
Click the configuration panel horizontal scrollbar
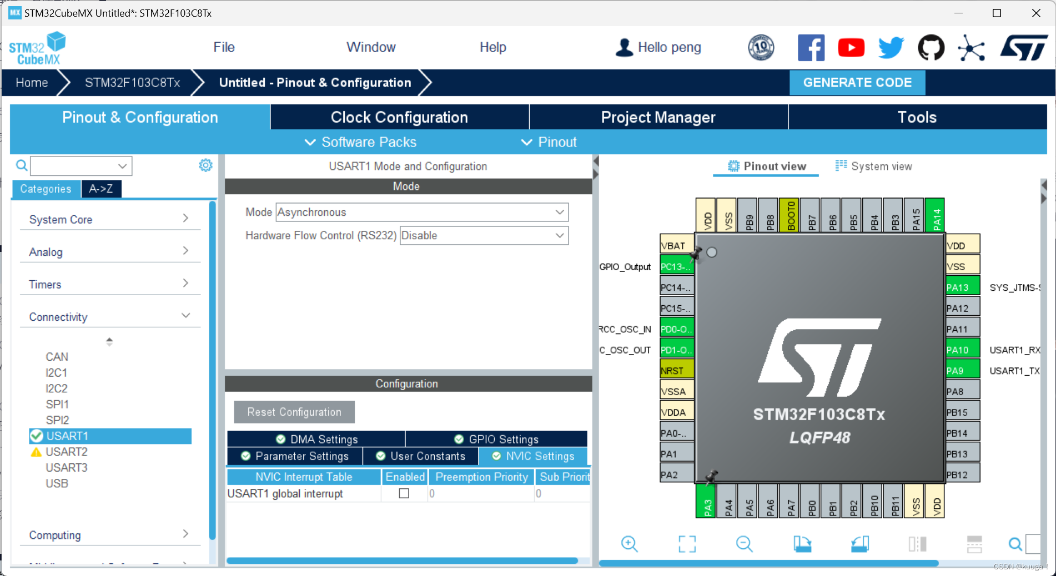[402, 560]
